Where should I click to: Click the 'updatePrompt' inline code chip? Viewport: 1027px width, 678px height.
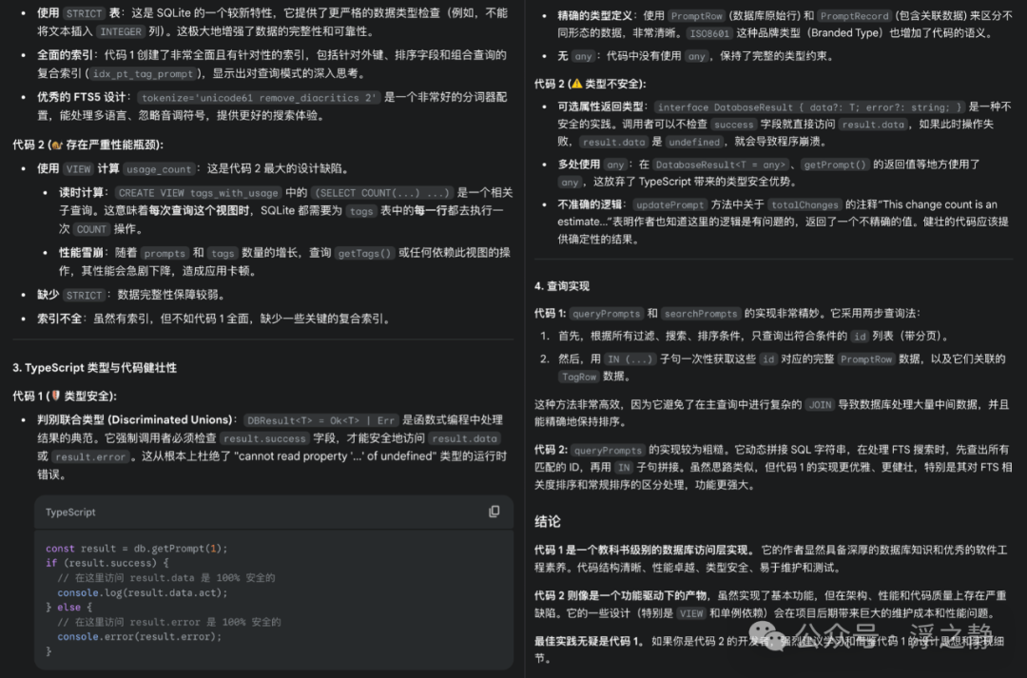coord(669,205)
